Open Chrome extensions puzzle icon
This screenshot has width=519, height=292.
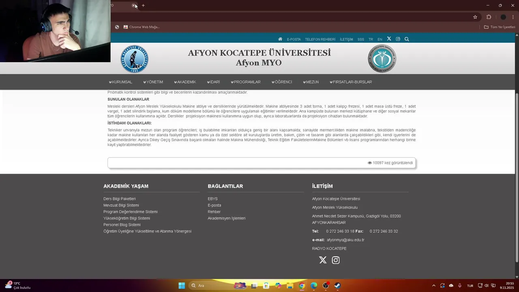click(x=489, y=17)
